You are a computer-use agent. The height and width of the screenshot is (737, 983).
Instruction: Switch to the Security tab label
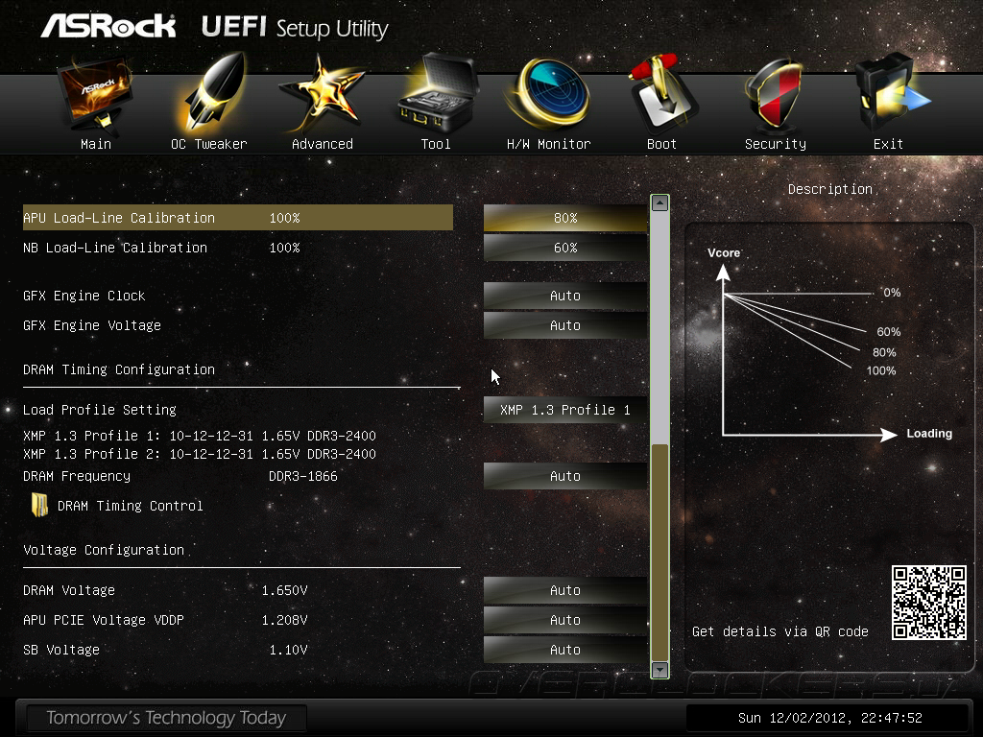pyautogui.click(x=776, y=144)
